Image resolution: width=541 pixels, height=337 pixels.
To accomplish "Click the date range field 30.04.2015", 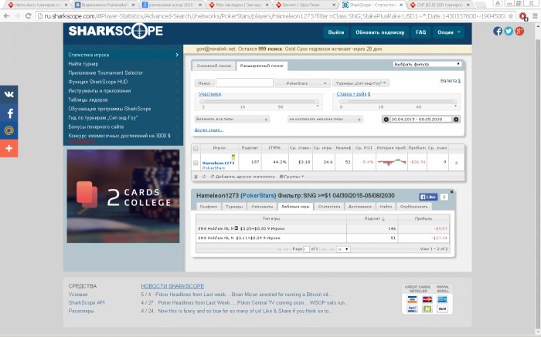I will pyautogui.click(x=421, y=120).
